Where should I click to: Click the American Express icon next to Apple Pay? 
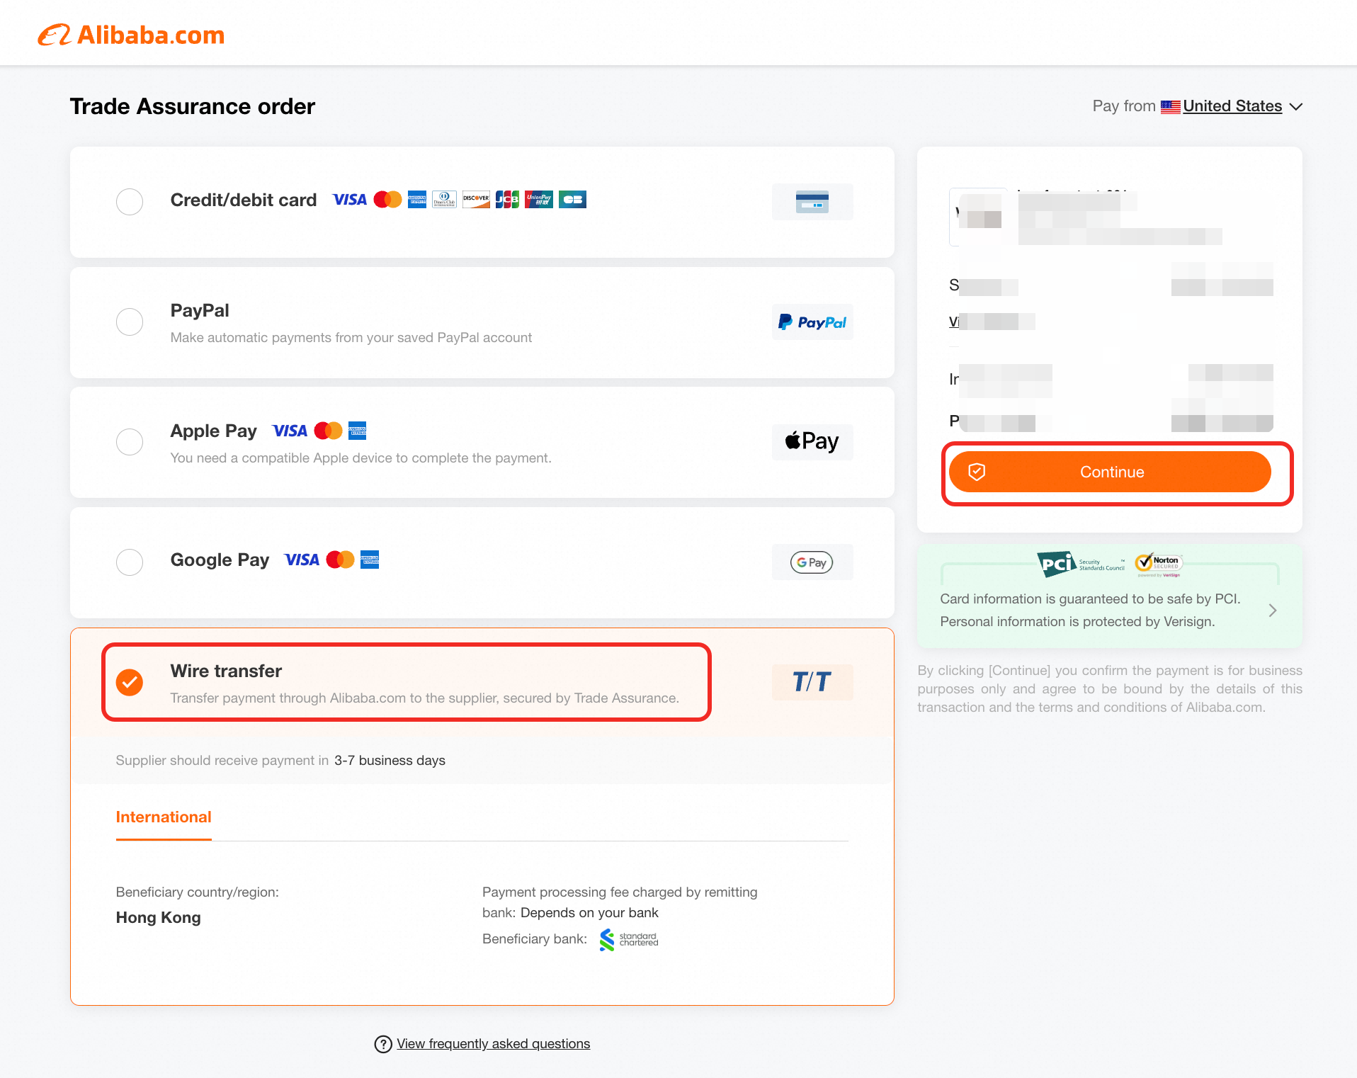coord(358,431)
